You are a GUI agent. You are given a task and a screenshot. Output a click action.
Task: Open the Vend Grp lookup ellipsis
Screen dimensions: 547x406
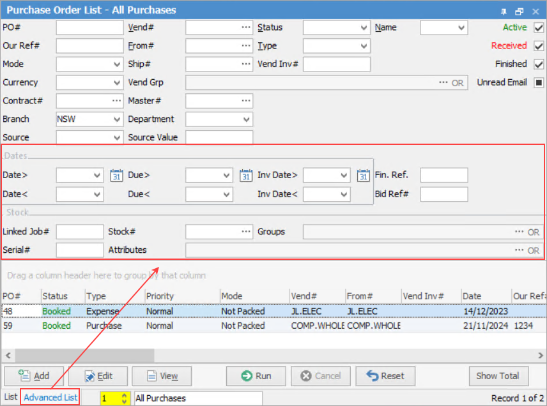(443, 82)
